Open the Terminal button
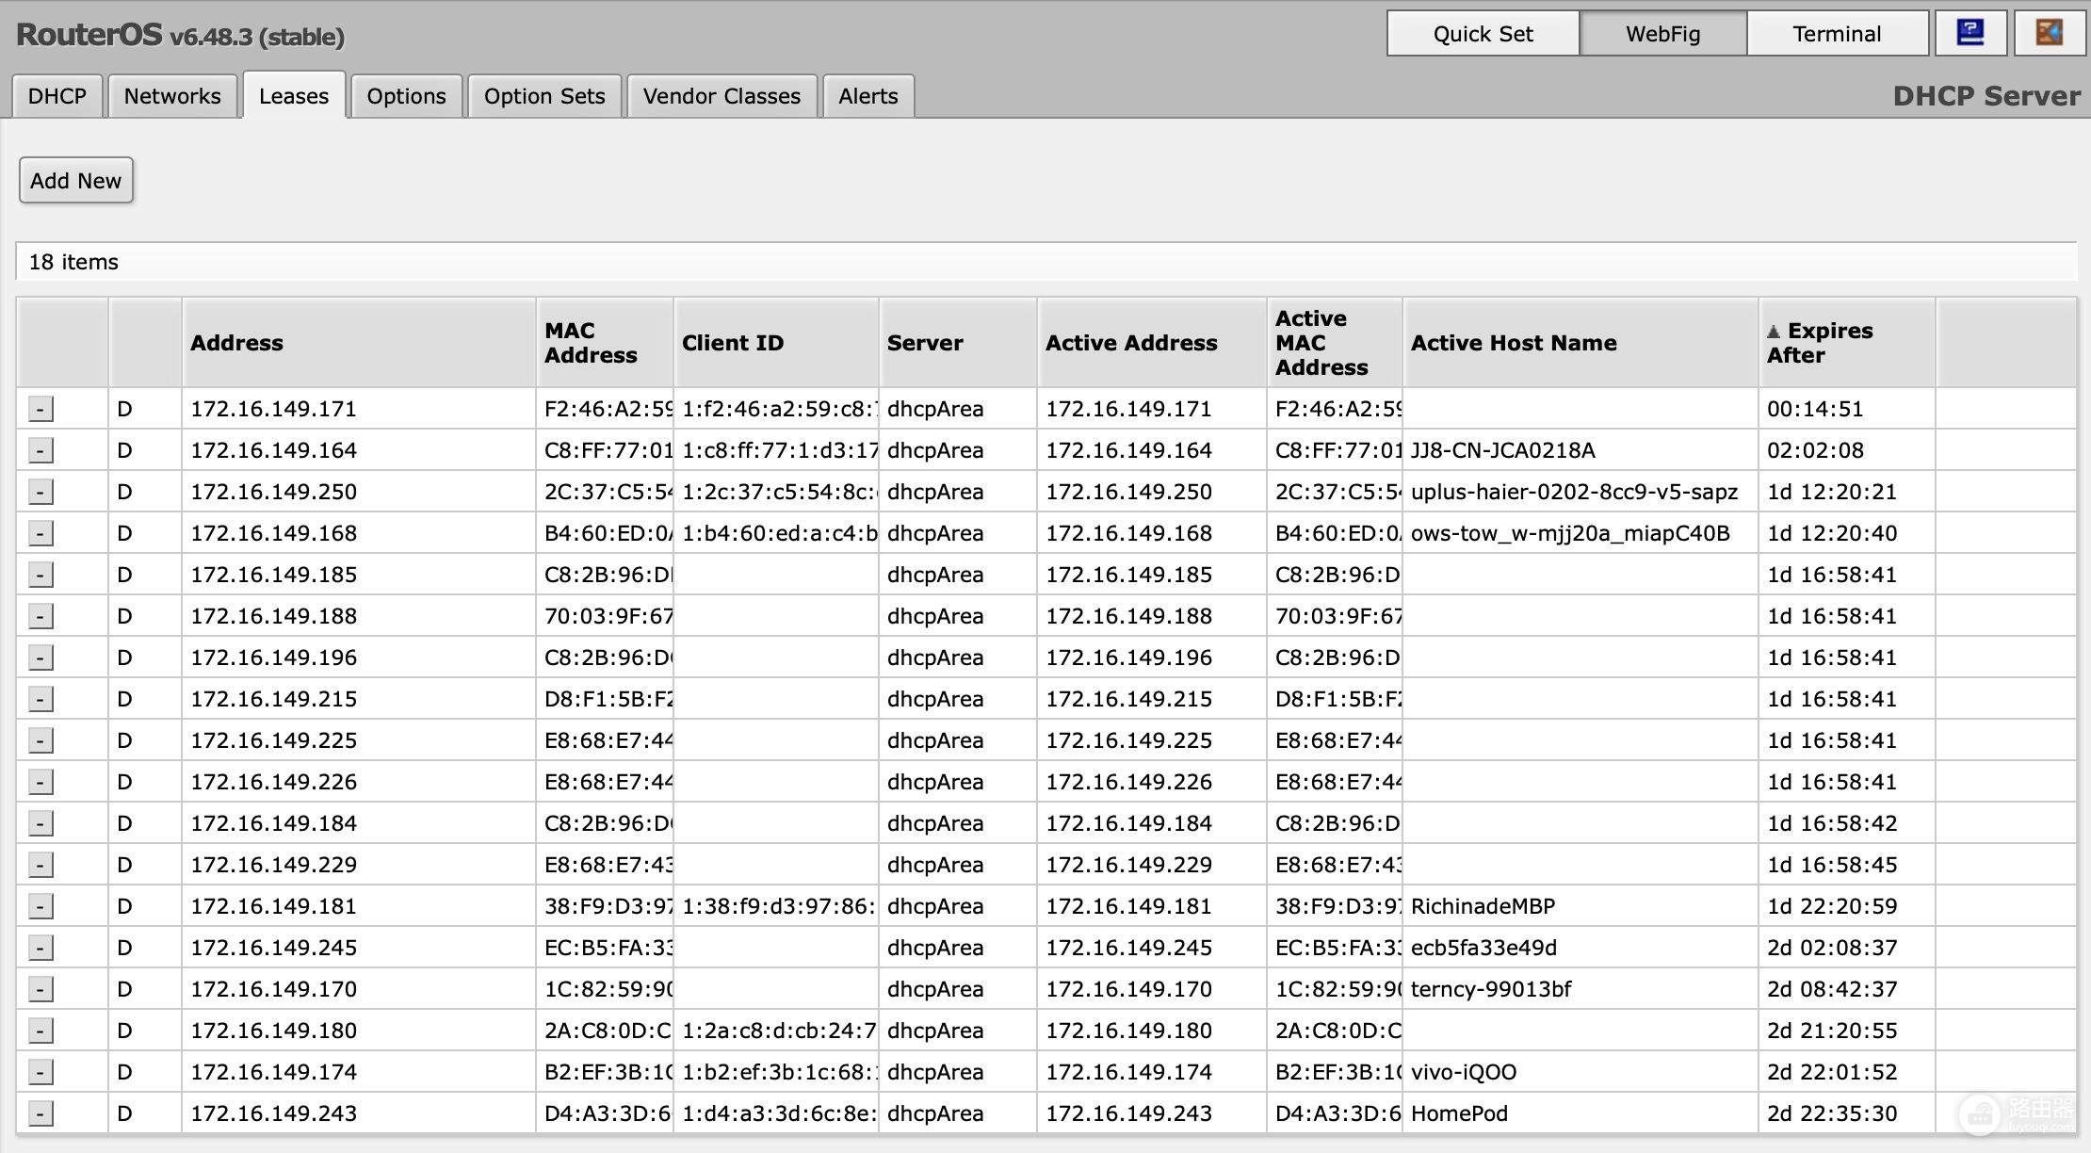2091x1153 pixels. 1836,34
